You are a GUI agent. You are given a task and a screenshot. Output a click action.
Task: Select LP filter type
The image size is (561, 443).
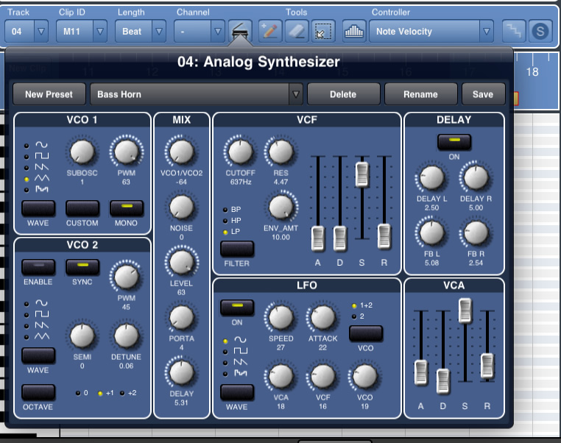coord(231,232)
